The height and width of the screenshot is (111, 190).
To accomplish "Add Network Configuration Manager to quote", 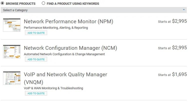I will point(36,59).
